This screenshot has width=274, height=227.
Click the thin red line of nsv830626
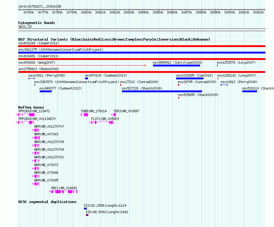pyautogui.click(x=82, y=66)
